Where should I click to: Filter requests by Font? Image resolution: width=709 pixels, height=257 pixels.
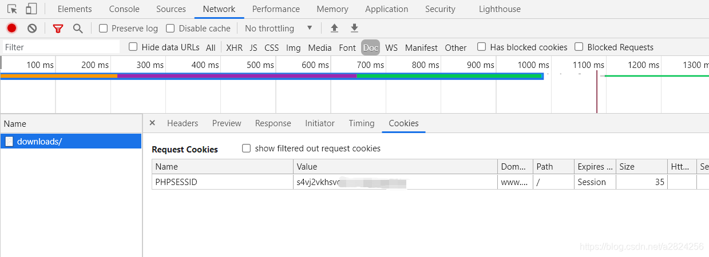pyautogui.click(x=347, y=47)
